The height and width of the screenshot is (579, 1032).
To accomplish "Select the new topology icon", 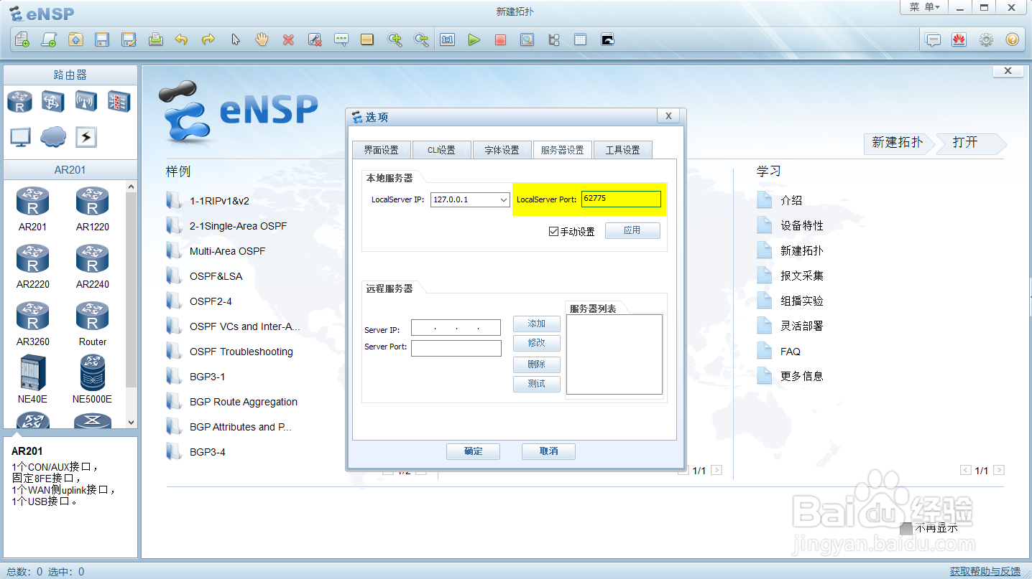I will point(22,39).
